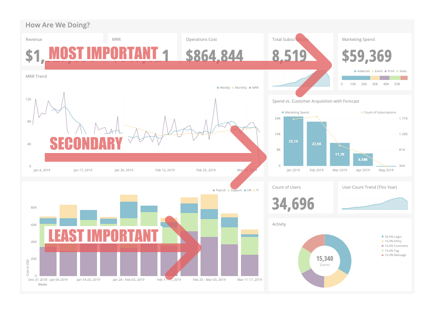Toggle the Marketing Spend legend entry in the forecast chart
The height and width of the screenshot is (313, 435).
[x=295, y=112]
